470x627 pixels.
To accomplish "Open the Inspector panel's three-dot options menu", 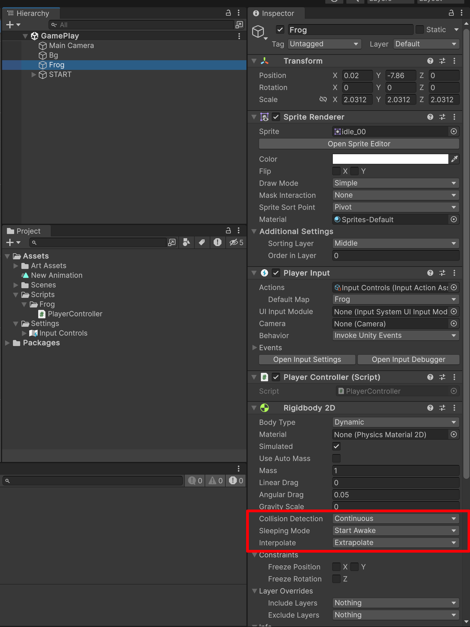I will pyautogui.click(x=462, y=13).
